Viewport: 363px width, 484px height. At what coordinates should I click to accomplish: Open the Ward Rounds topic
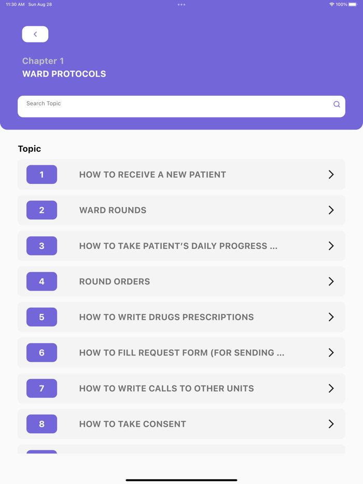113,210
